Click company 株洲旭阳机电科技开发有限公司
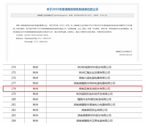145x126 pixels. point(94,94)
